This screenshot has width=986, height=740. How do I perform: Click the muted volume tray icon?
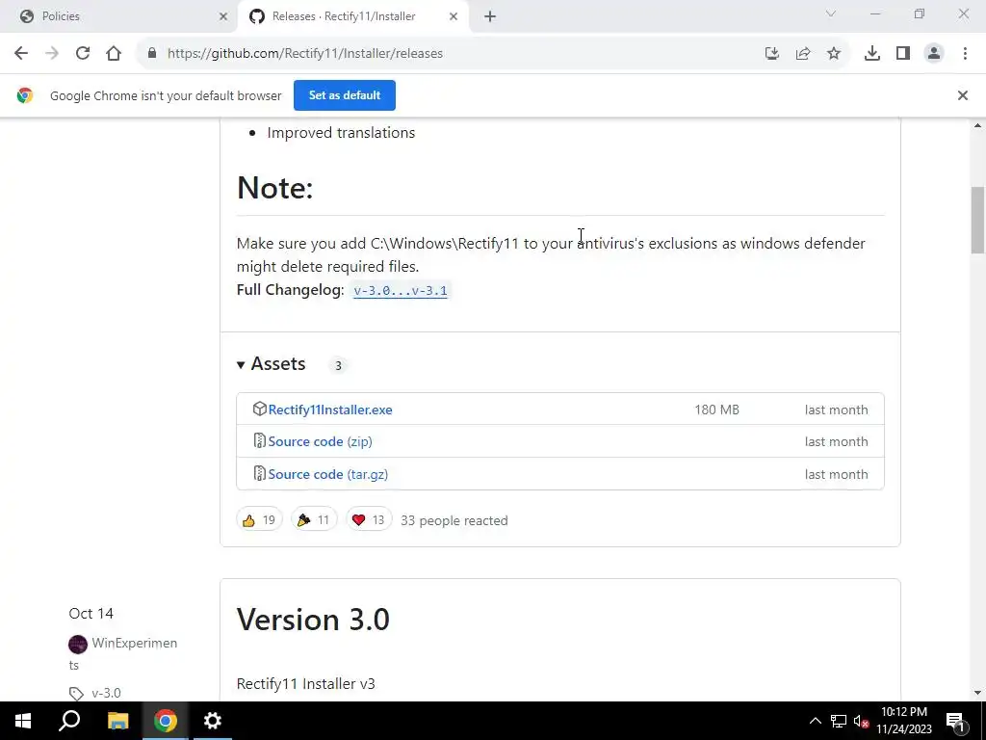coord(861,722)
